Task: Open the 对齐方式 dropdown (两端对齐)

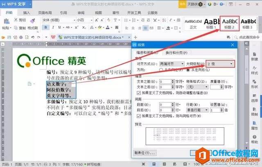Action: tap(172, 64)
